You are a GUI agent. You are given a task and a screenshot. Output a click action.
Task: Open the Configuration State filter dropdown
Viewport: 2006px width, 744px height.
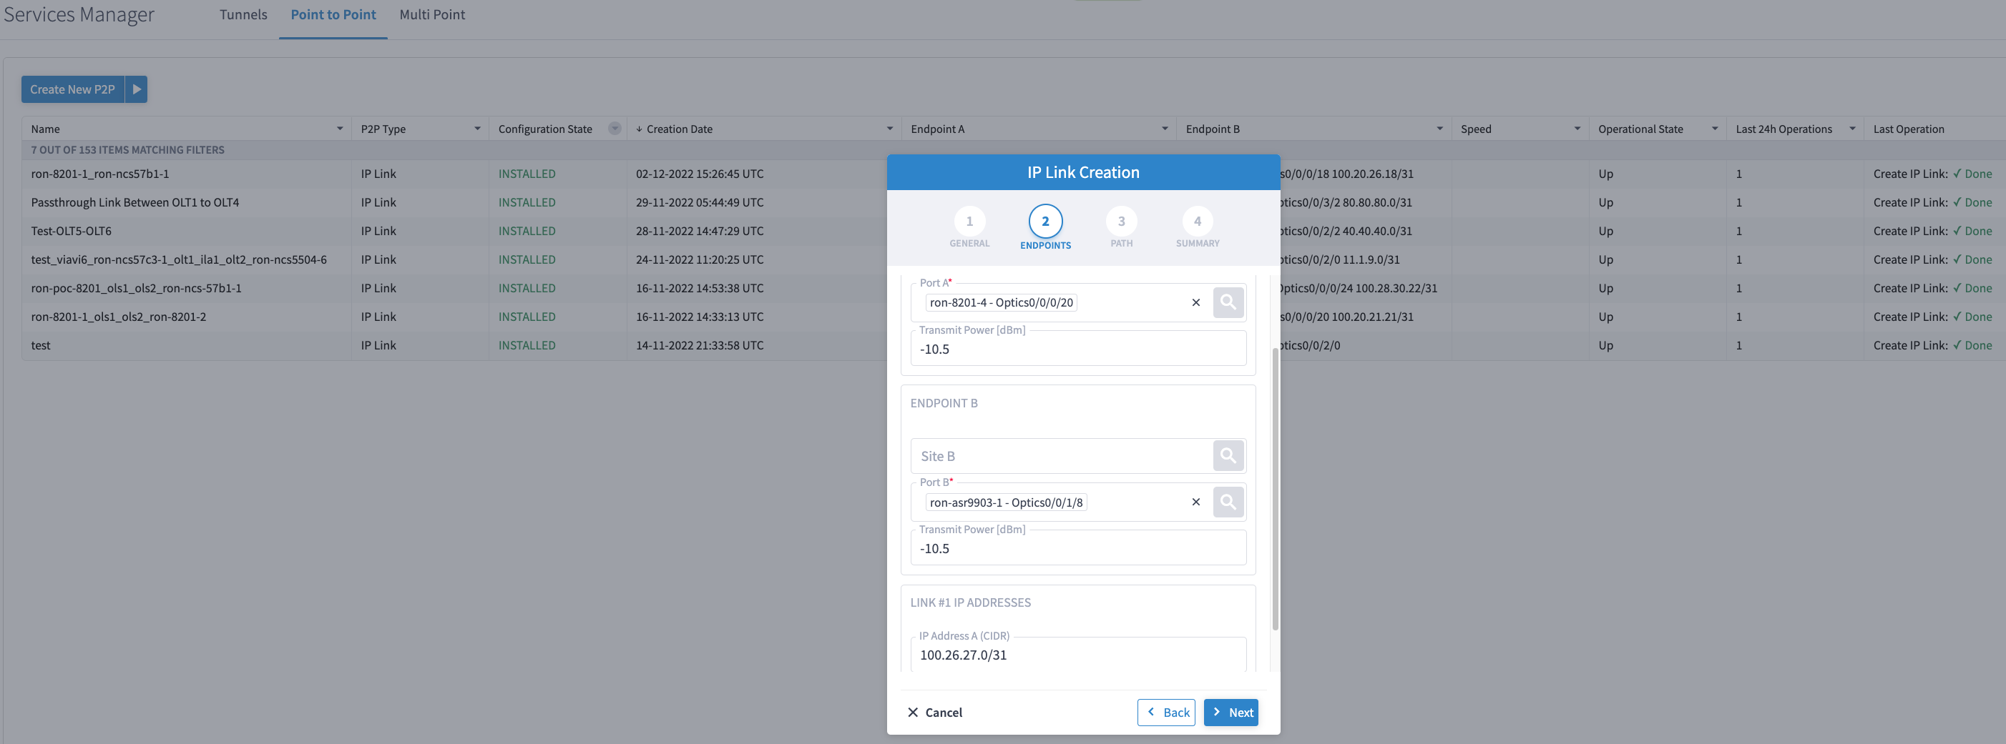pyautogui.click(x=615, y=129)
